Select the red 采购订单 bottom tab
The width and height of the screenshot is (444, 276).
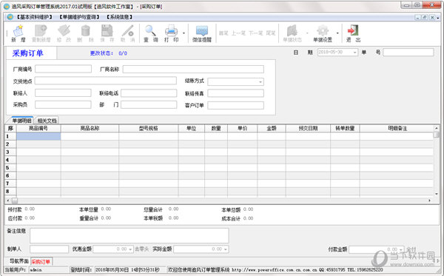(41, 261)
